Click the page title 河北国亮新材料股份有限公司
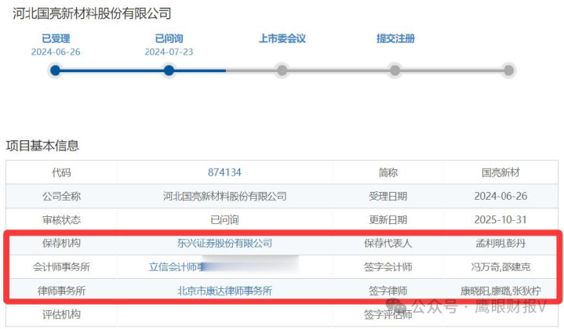 pyautogui.click(x=92, y=13)
